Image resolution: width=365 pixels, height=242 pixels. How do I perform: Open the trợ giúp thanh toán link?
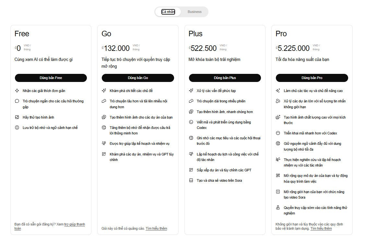click(75, 224)
